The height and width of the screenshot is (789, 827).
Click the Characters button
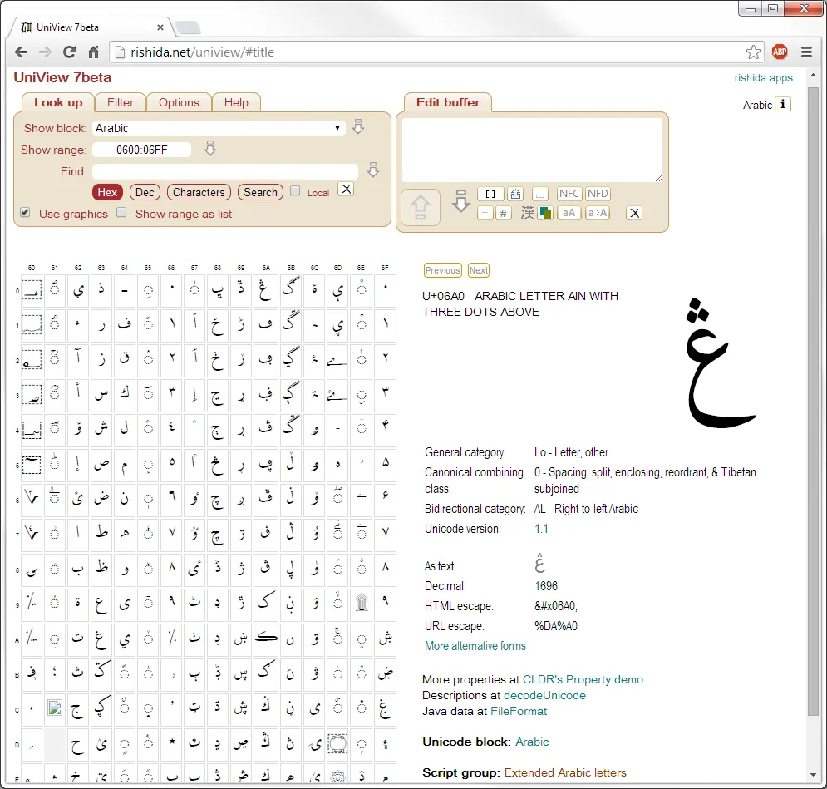[199, 193]
